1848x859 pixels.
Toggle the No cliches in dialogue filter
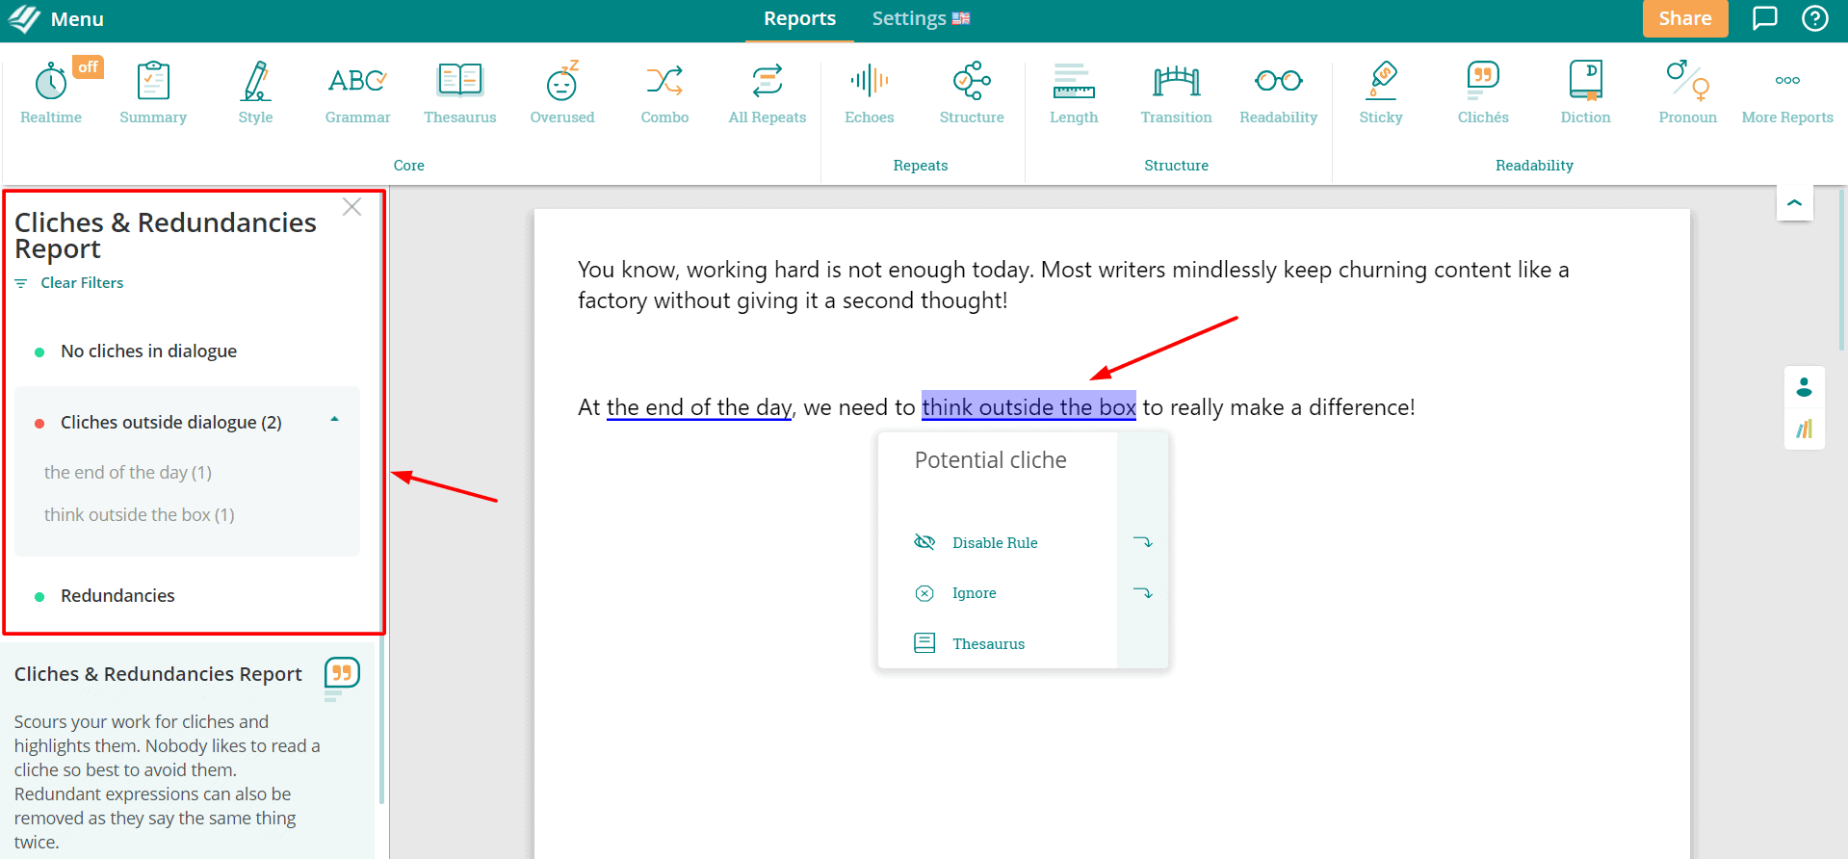(148, 351)
